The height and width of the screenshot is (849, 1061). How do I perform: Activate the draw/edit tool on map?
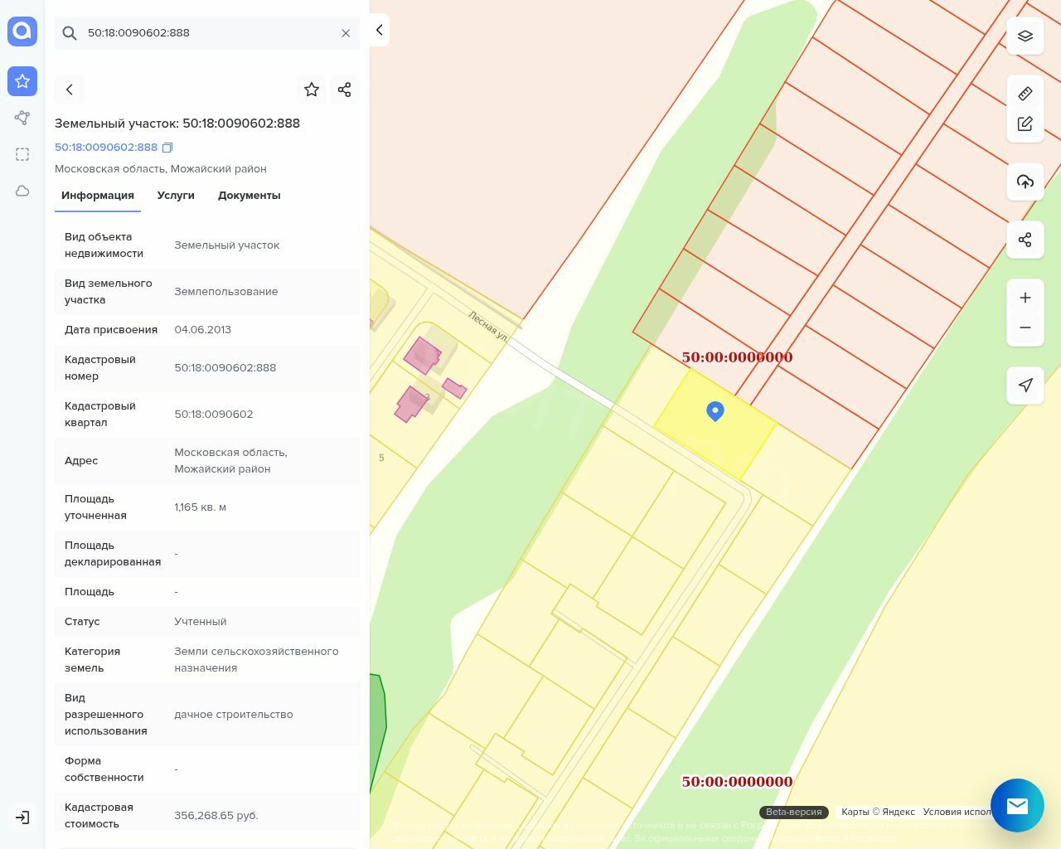[1025, 124]
